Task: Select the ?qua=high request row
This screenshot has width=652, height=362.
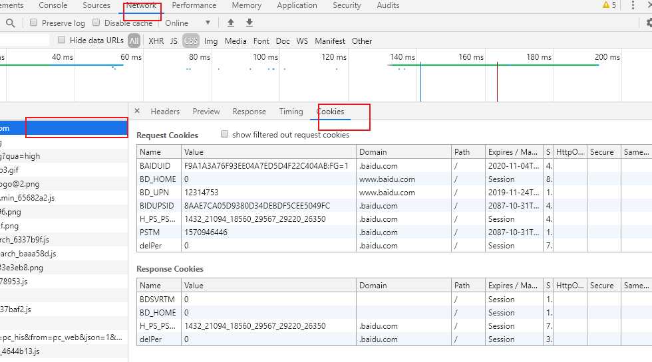Action: pos(64,156)
